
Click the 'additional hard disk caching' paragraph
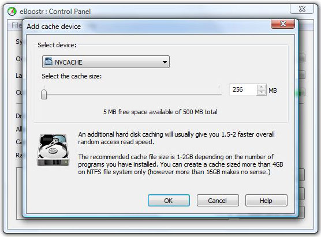click(x=176, y=138)
